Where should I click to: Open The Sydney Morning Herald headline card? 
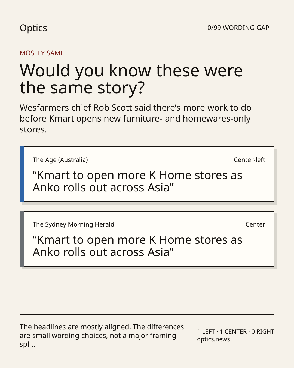147,239
